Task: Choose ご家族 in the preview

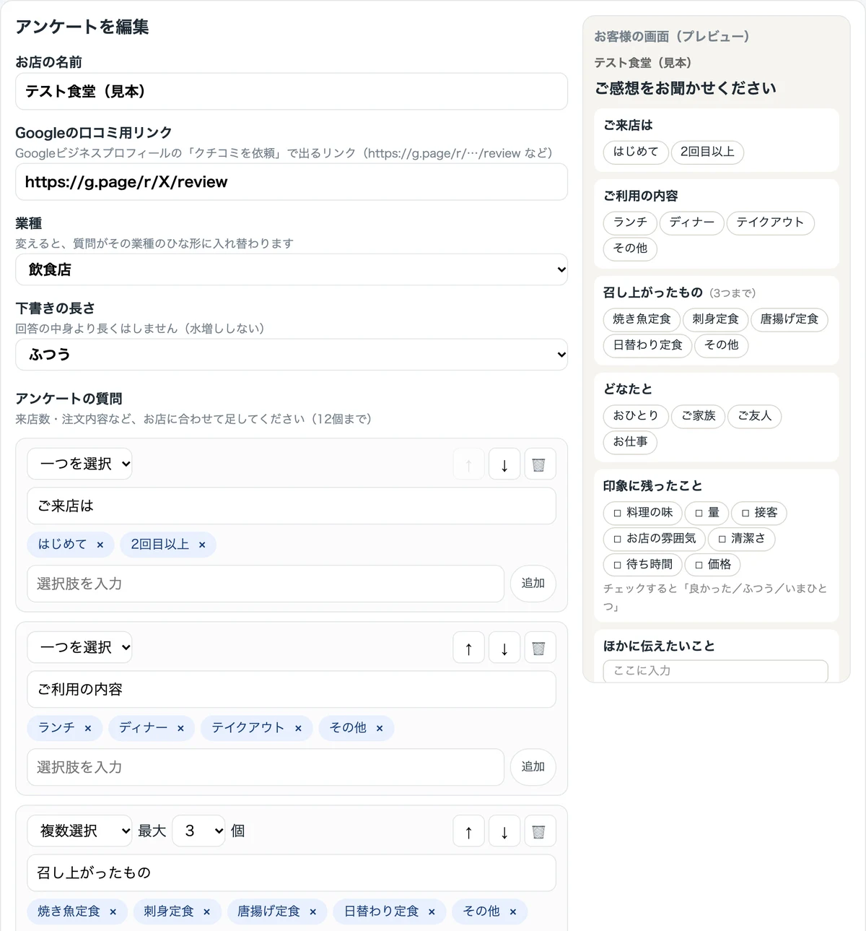Action: [699, 416]
